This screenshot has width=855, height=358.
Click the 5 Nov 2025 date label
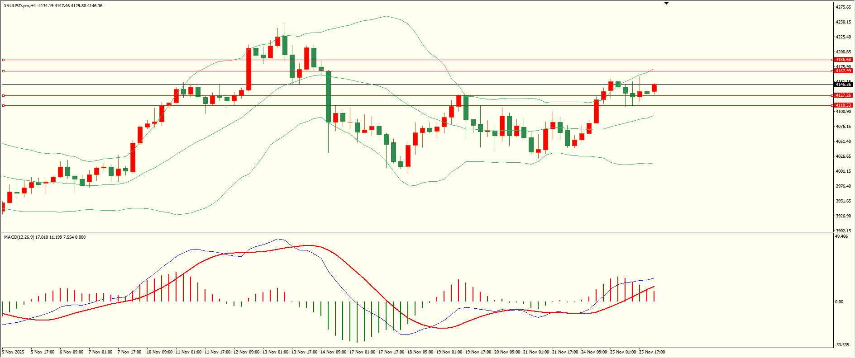pos(14,352)
